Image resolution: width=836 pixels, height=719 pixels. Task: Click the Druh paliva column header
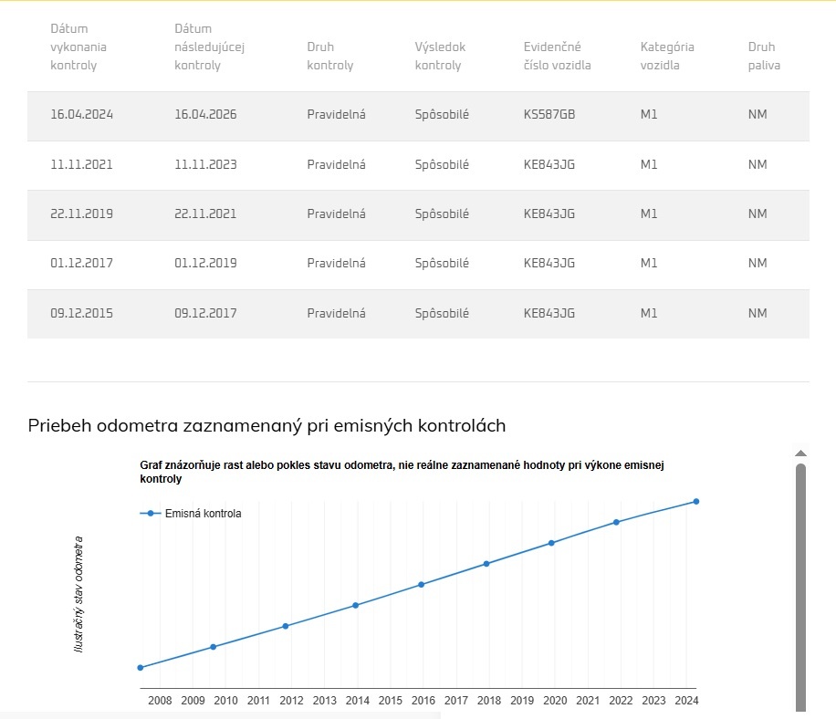click(x=764, y=56)
